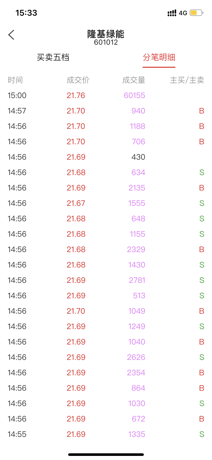Tap the 14:55 trade row
This screenshot has height=460, width=212.
[x=106, y=434]
